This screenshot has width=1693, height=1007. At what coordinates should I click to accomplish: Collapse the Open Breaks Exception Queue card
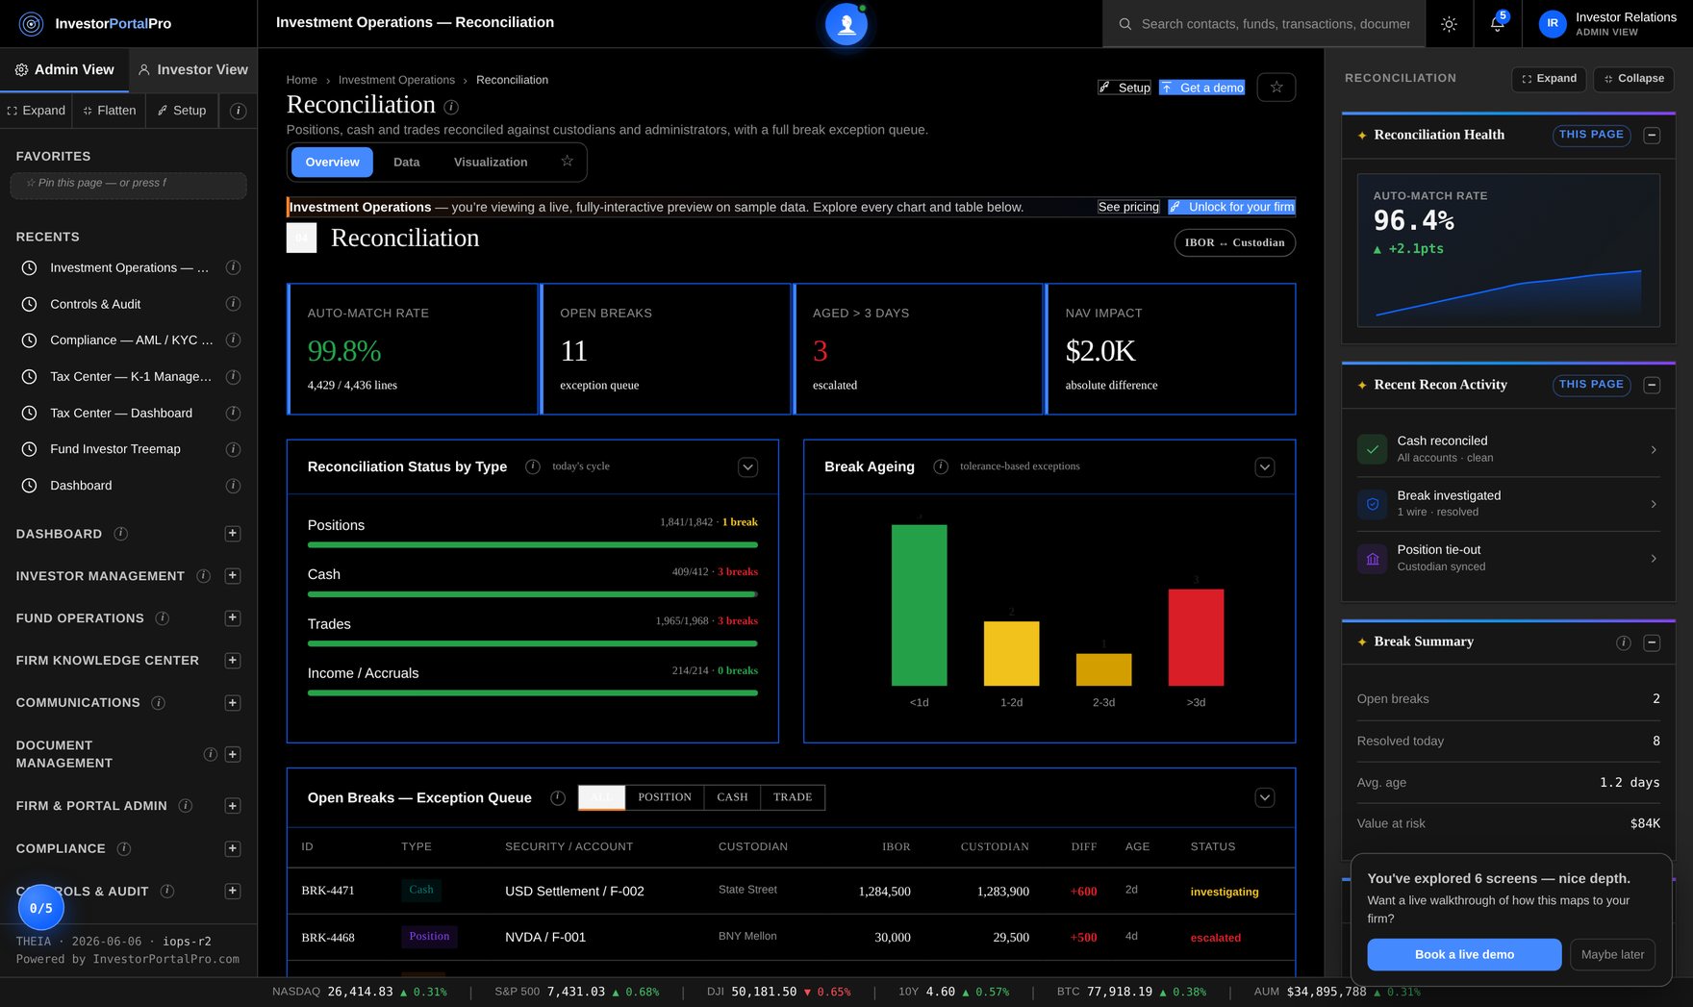coord(1265,797)
